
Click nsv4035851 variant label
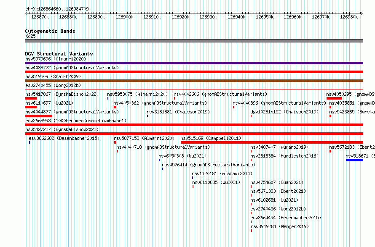pyautogui.click(x=352, y=103)
